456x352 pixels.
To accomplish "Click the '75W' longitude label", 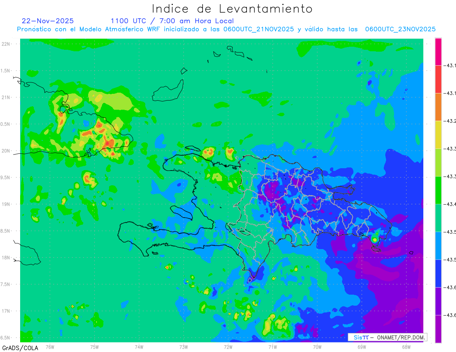I will [x=95, y=347].
